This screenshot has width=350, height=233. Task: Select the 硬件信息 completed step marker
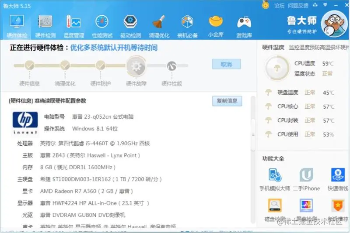29,65
